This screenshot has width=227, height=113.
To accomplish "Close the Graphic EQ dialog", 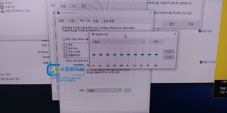I will tap(175, 34).
